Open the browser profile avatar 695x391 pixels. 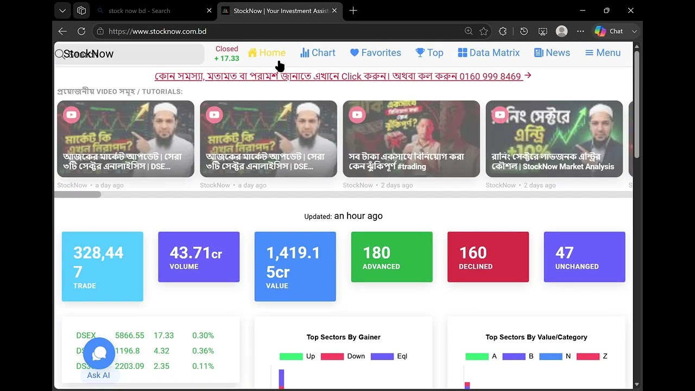pos(562,31)
